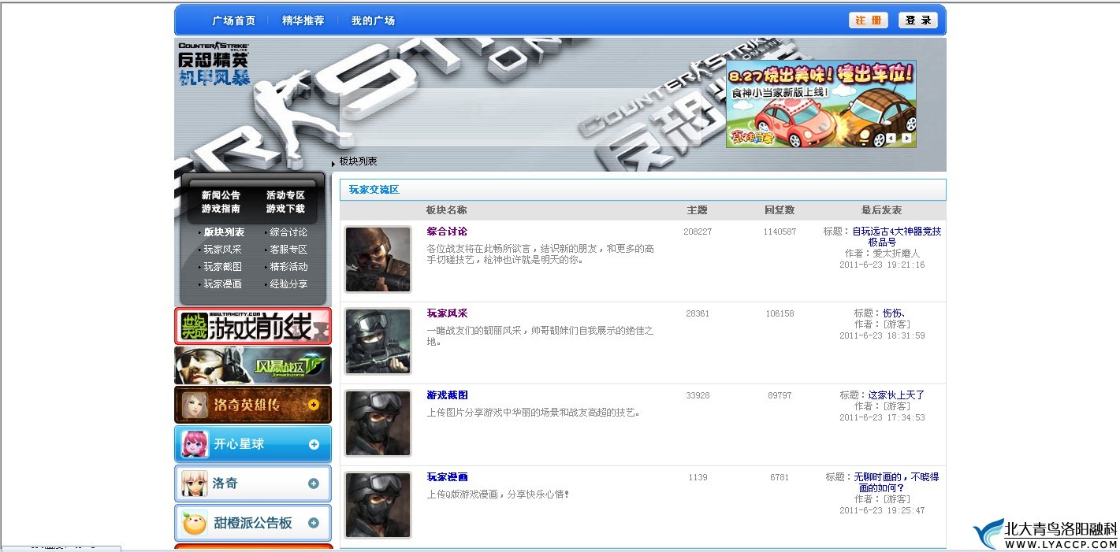Open 我的广场 in the top navigation
Image resolution: width=1120 pixels, height=552 pixels.
pyautogui.click(x=373, y=20)
